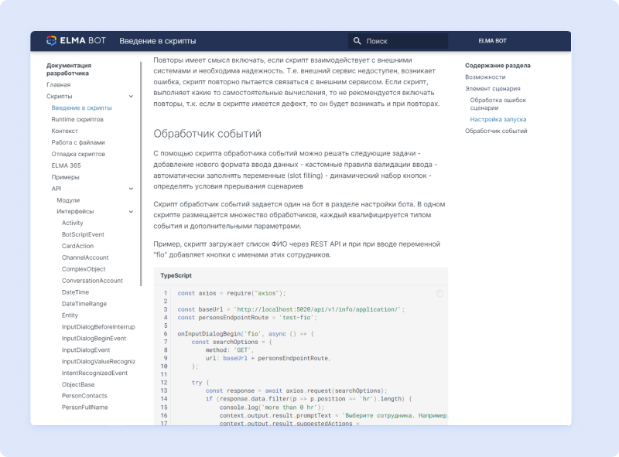Go to Работа с файлами

(78, 143)
